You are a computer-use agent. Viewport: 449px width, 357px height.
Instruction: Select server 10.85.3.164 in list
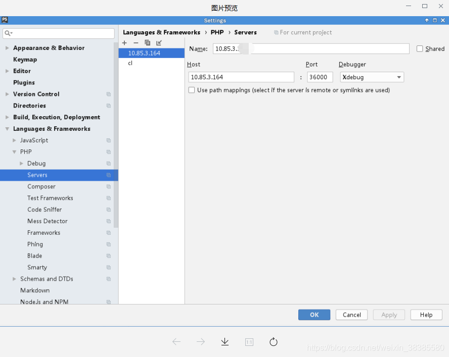[152, 53]
